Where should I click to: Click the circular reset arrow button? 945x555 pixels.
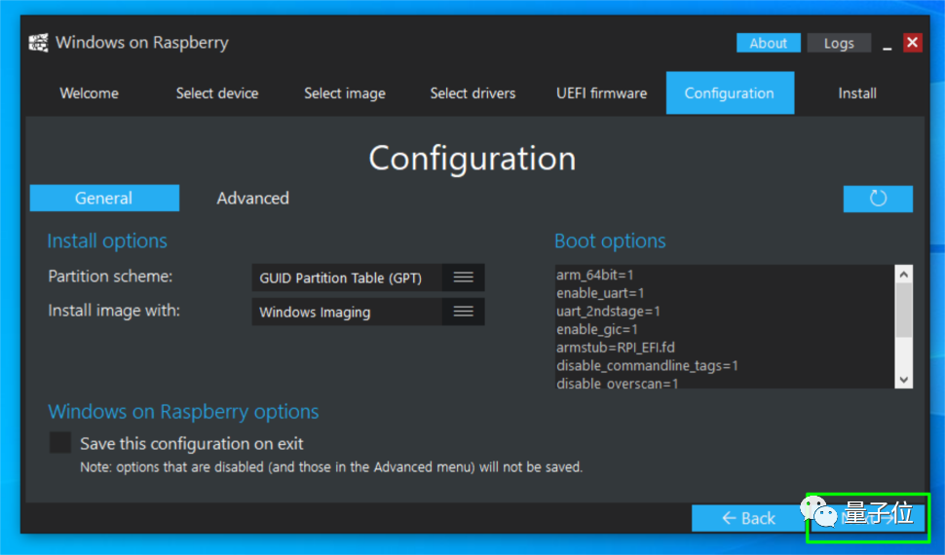tap(878, 199)
